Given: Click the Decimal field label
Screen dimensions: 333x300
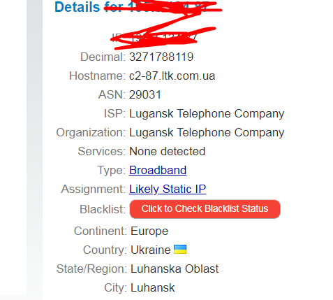Looking at the screenshot, I should coord(103,57).
